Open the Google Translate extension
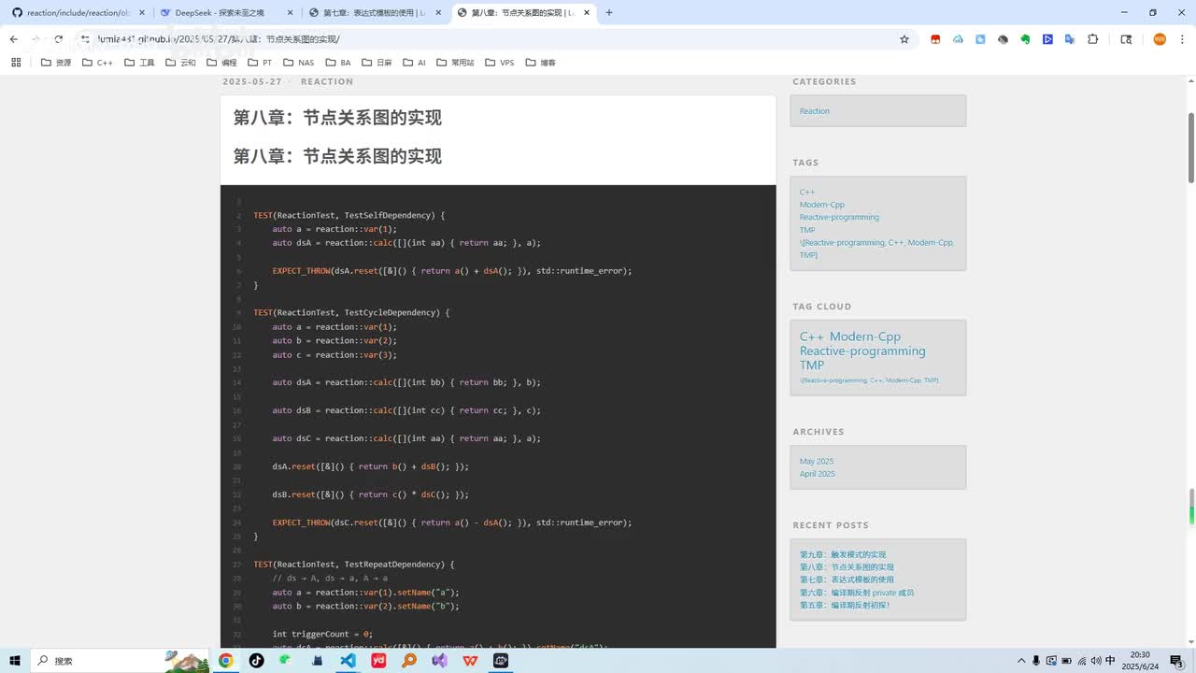1196x673 pixels. click(1070, 39)
